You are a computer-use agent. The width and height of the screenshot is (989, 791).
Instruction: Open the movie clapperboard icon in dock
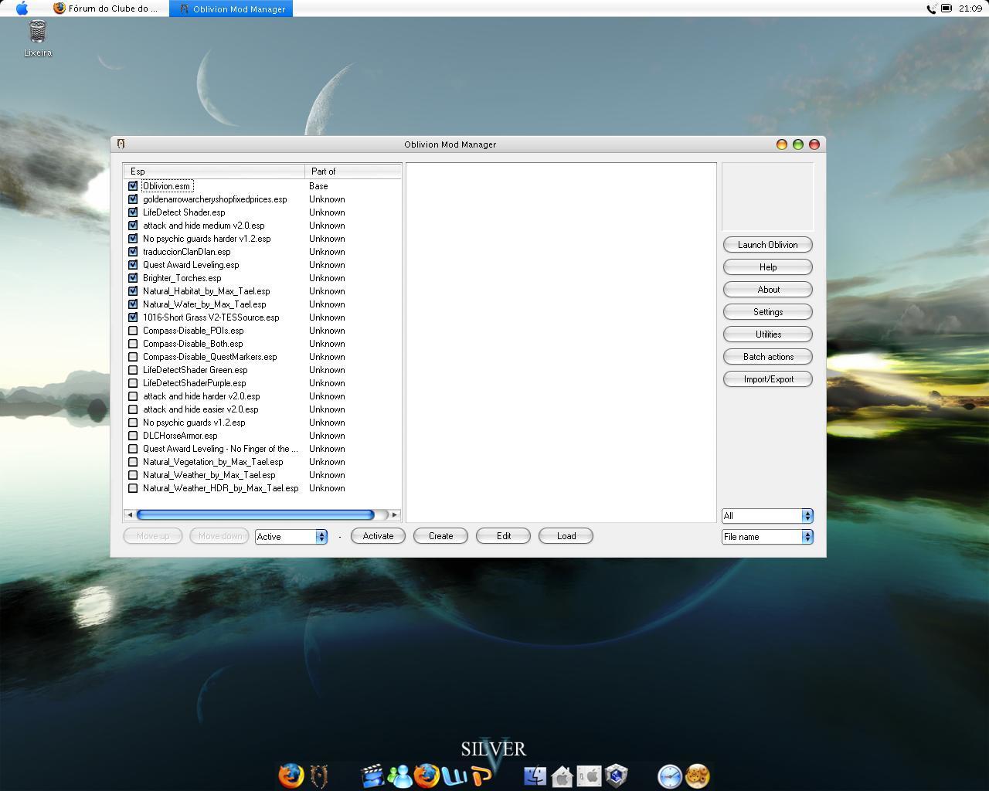(x=372, y=776)
